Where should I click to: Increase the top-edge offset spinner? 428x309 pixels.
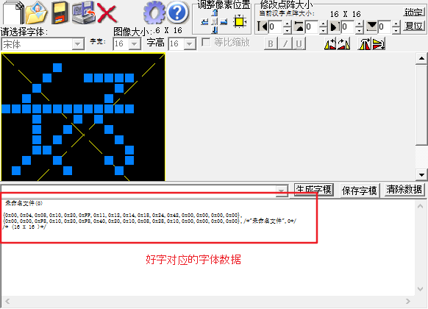click(323, 24)
